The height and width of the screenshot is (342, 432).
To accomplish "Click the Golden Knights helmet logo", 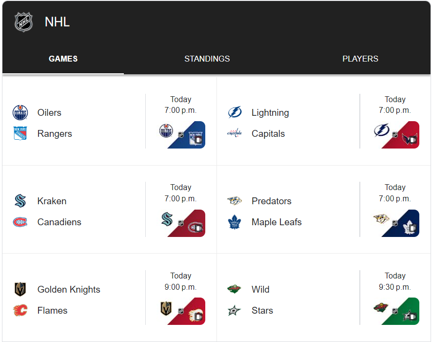I will pos(20,289).
